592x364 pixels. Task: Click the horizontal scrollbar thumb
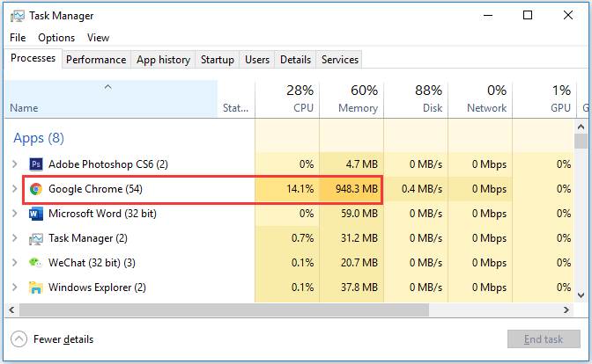tap(225, 310)
